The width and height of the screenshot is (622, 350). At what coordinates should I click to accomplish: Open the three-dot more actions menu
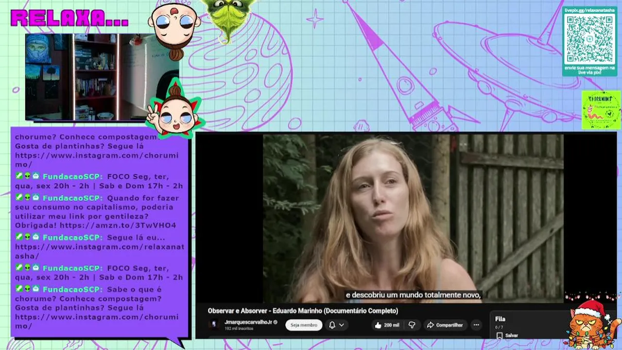coord(477,325)
